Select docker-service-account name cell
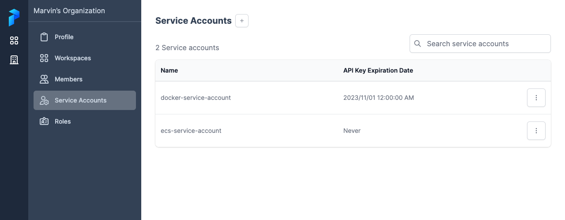Screen dimensions: 565x220 [x=196, y=98]
